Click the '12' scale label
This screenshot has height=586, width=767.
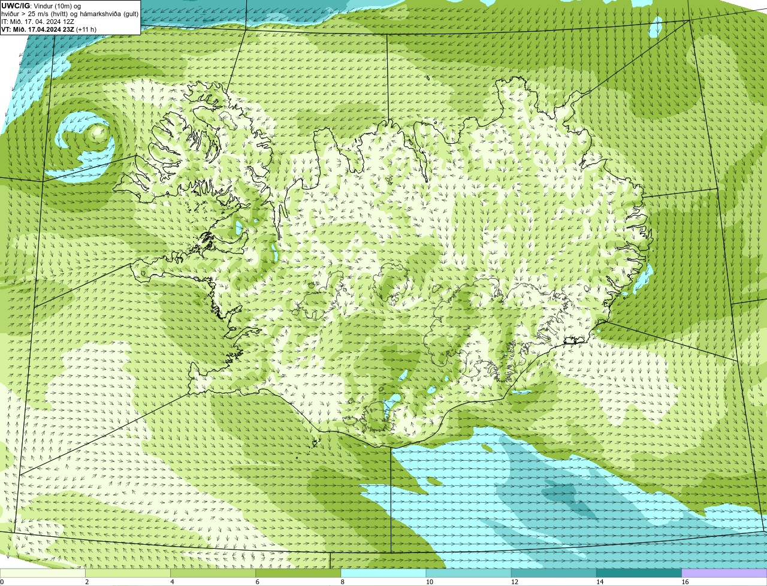pyautogui.click(x=514, y=582)
